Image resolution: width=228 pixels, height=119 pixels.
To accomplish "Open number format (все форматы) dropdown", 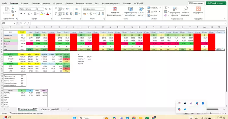I will [x=103, y=9].
